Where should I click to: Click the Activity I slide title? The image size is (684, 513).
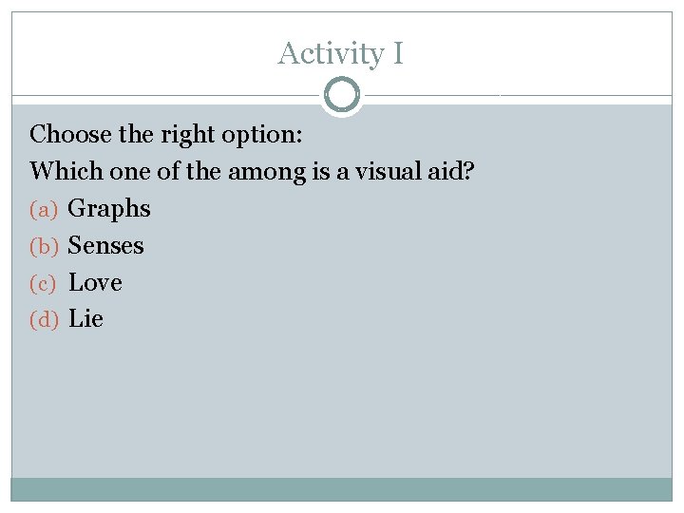pos(340,53)
